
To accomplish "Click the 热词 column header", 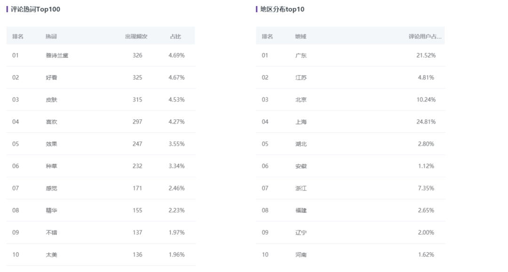I will click(x=51, y=37).
